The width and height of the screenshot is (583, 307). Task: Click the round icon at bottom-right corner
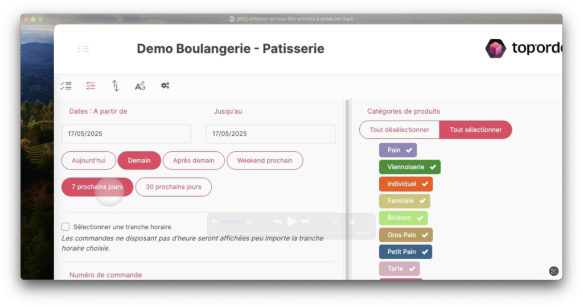(553, 271)
